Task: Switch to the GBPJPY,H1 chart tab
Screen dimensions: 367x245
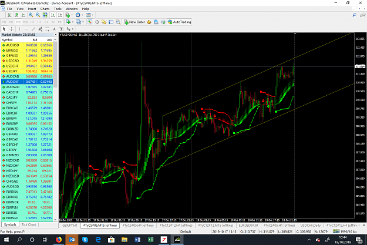Action: (70, 226)
